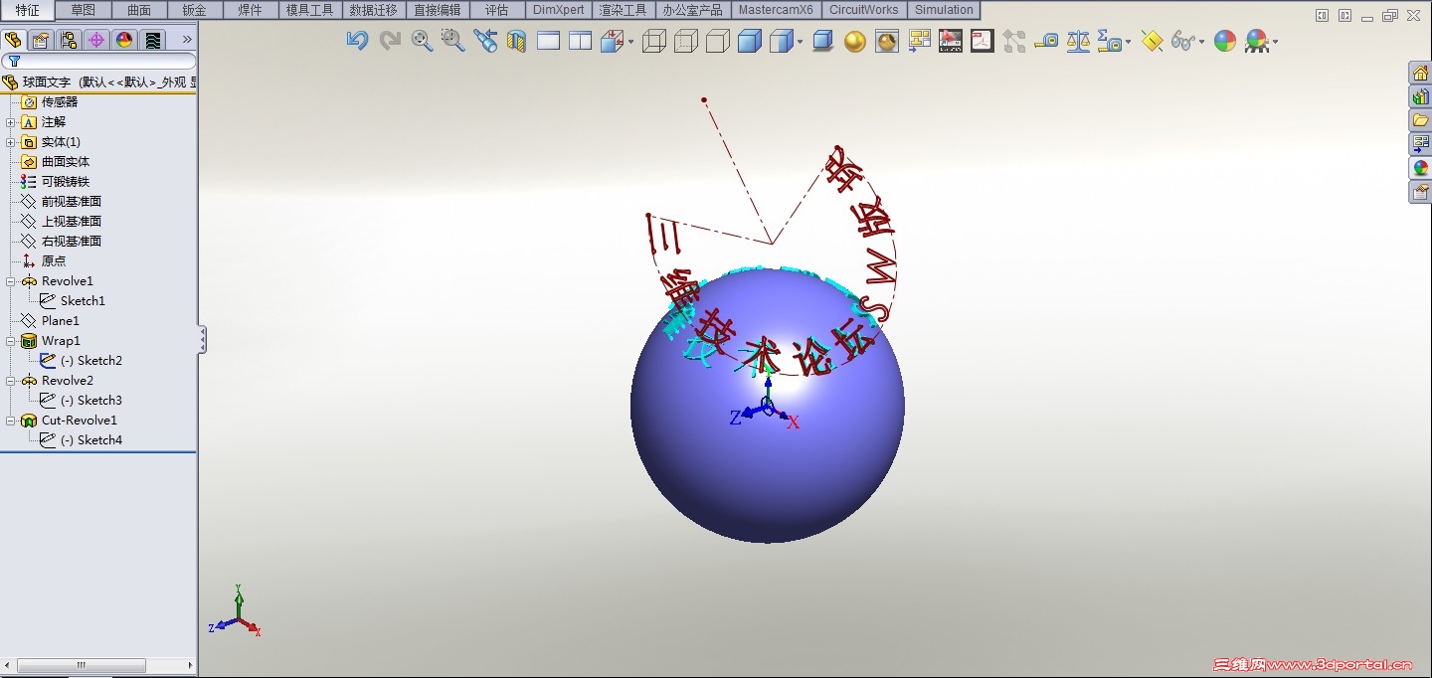Screen dimensions: 1432x678
Task: Open ConfigurationManager panel tab
Action: point(69,40)
